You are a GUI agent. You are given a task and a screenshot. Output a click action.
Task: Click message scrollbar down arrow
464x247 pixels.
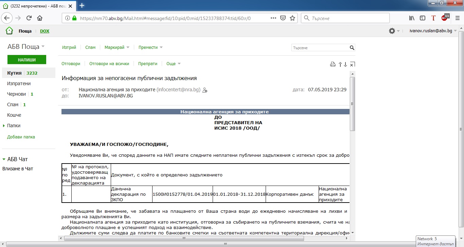pos(353,233)
